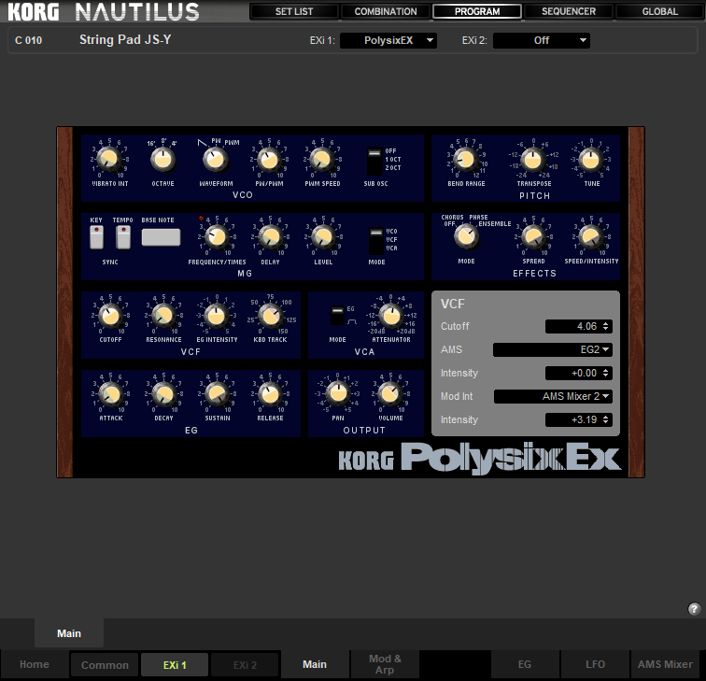Open the EXi 1 PolysixEX dropdown
The width and height of the screenshot is (706, 681).
tap(388, 40)
